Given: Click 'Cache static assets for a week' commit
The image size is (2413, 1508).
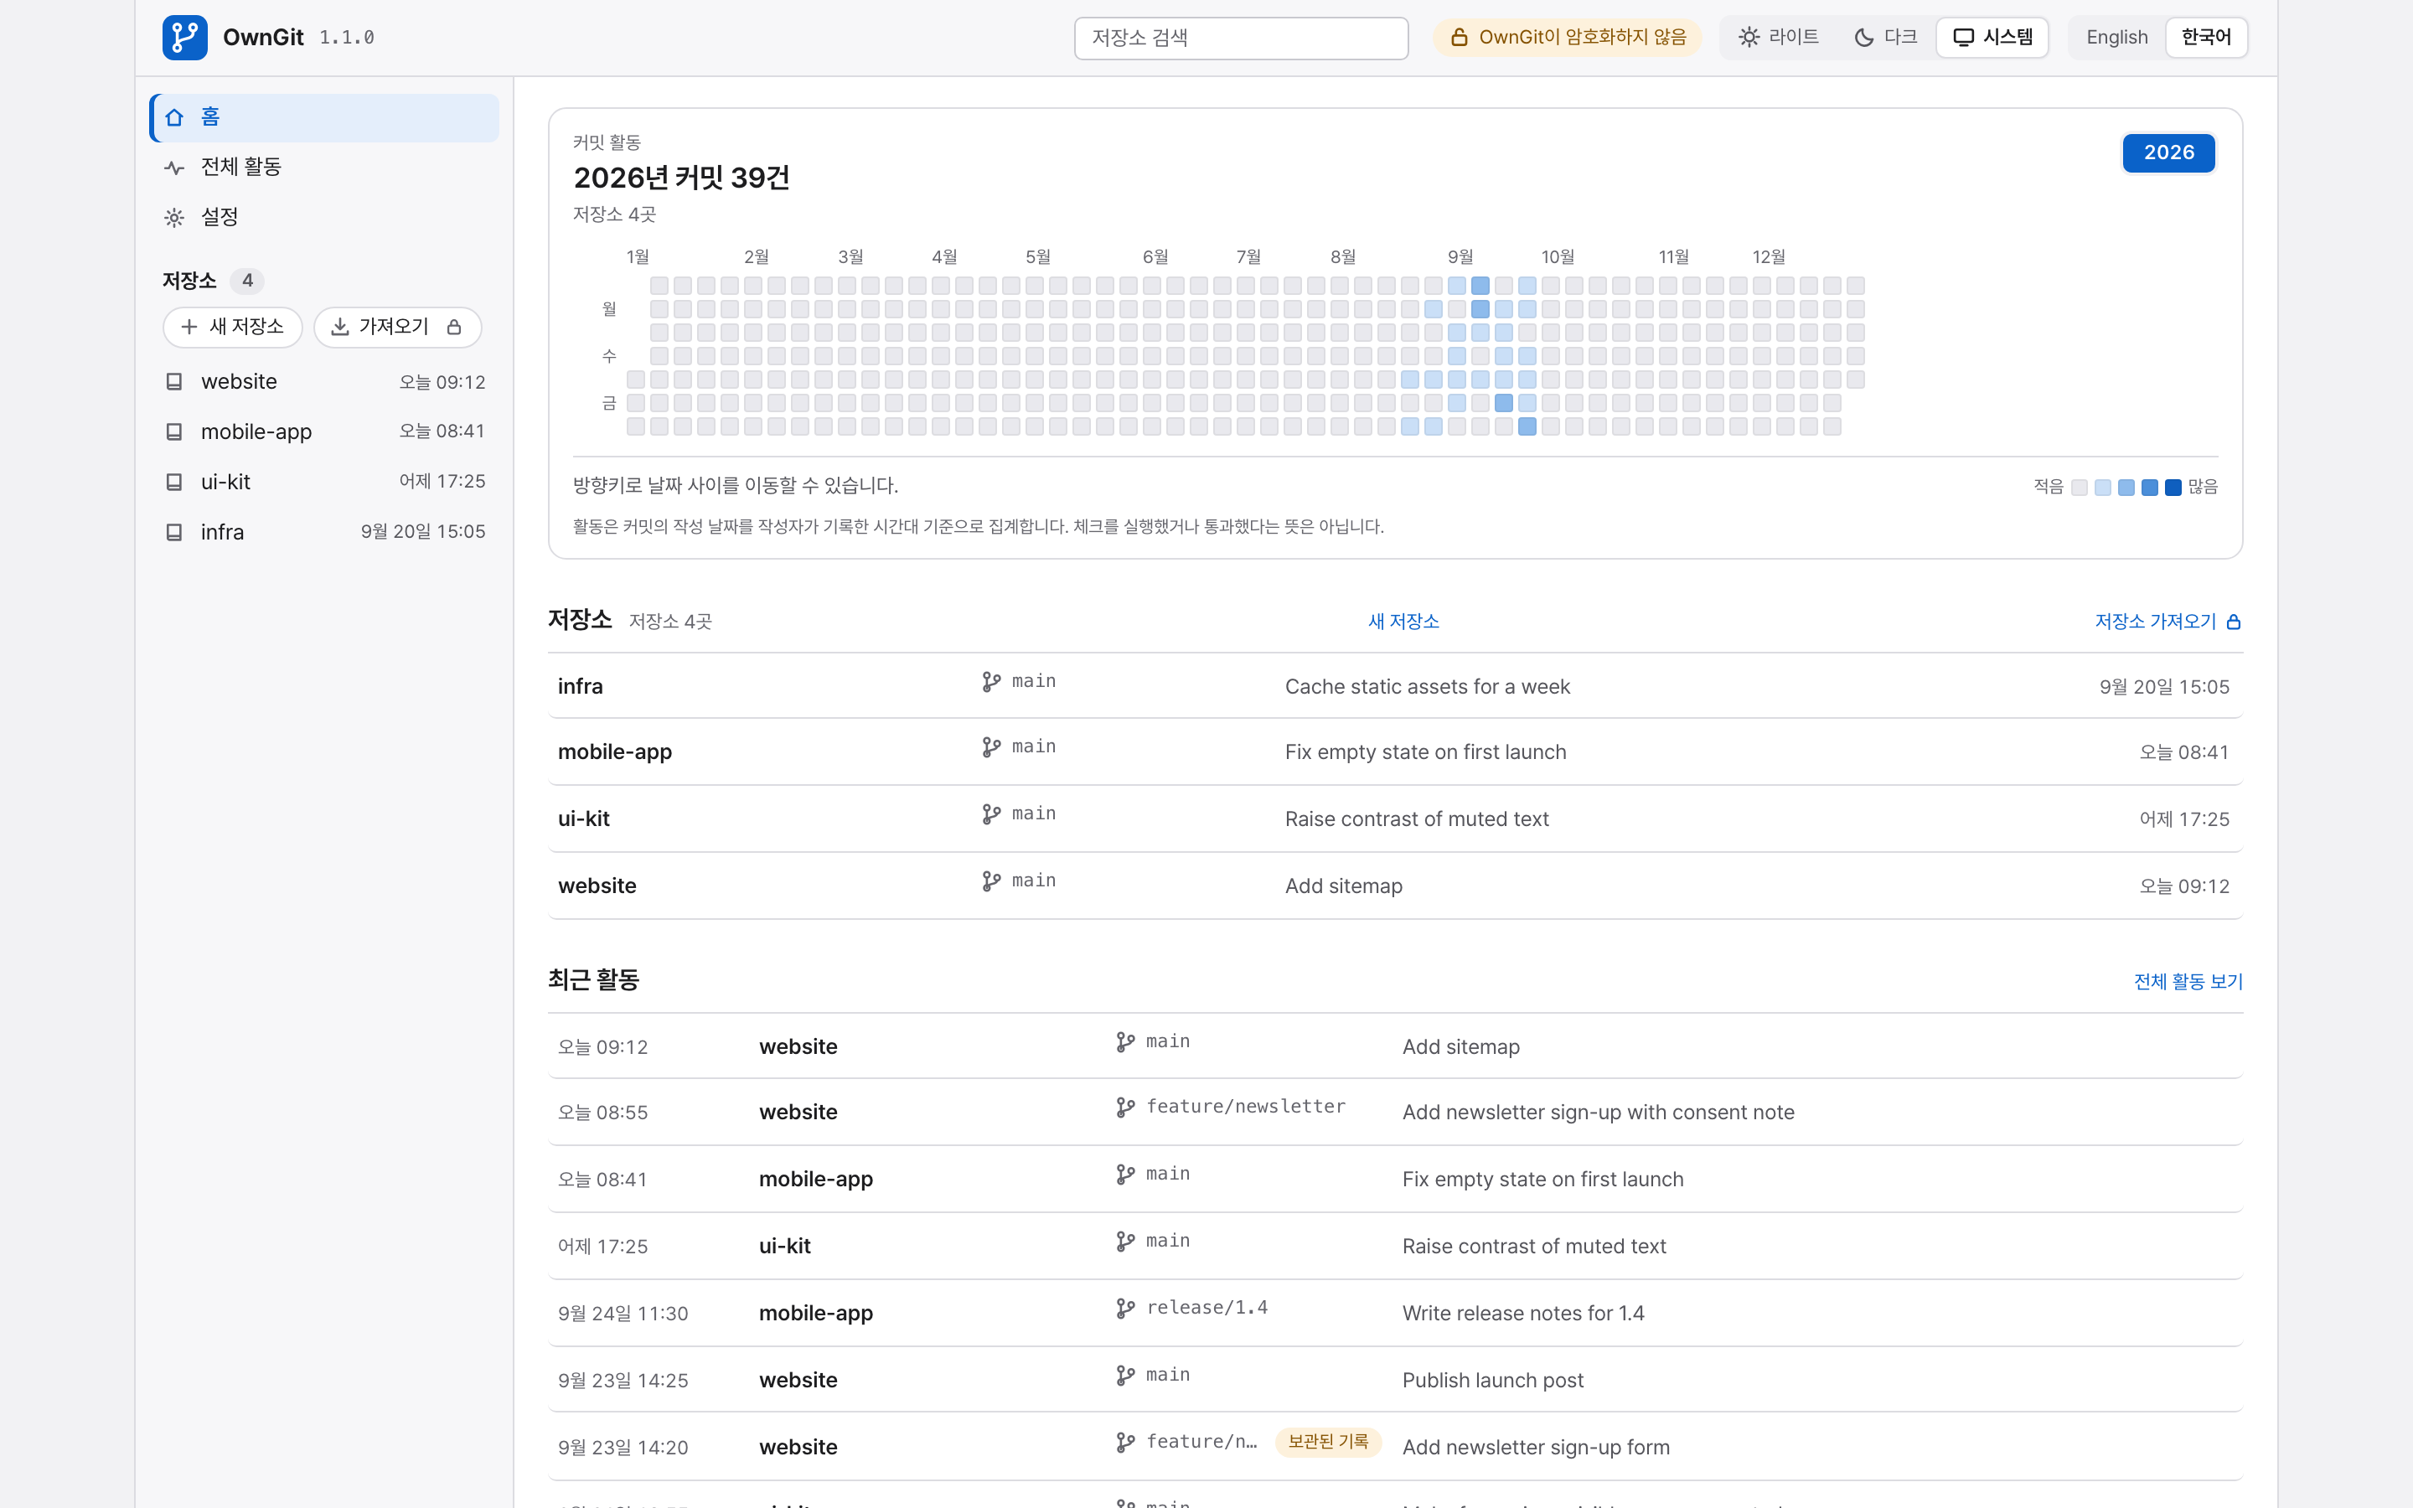Looking at the screenshot, I should point(1427,686).
